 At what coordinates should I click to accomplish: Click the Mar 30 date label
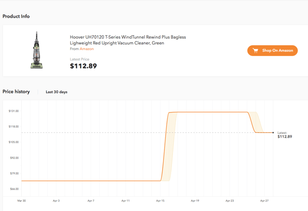point(21,201)
